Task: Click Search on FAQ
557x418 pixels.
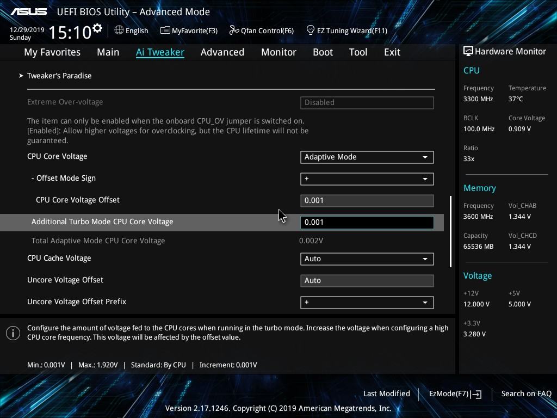Action: (x=526, y=394)
